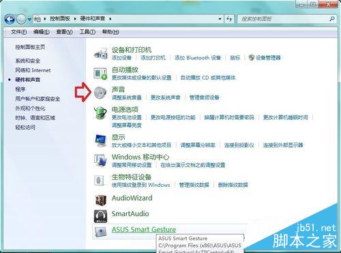The image size is (341, 253).
Task: Click the refresh button beside address bar
Action: 229,18
